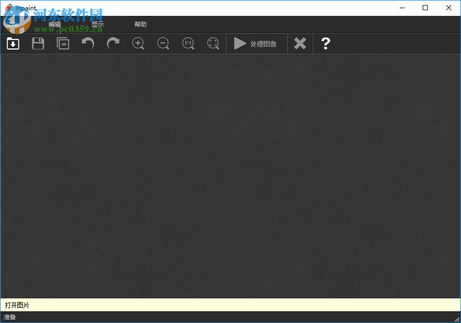Cancel processing with the X icon
461x323 pixels.
299,43
